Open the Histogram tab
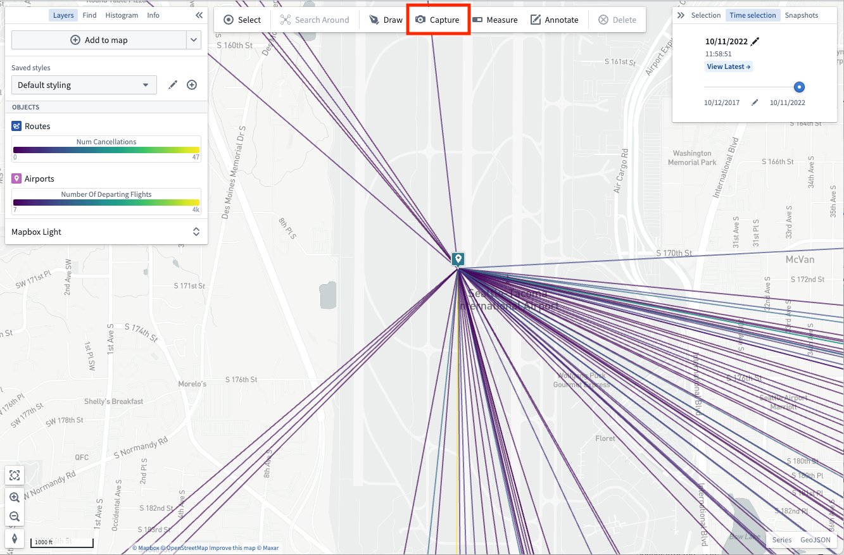The height and width of the screenshot is (555, 844). click(122, 15)
